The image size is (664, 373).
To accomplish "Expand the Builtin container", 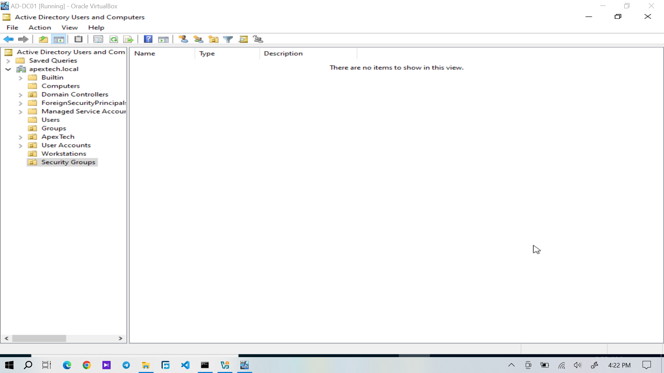I will pos(20,78).
